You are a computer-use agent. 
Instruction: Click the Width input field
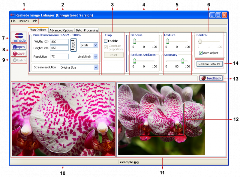click(59, 42)
